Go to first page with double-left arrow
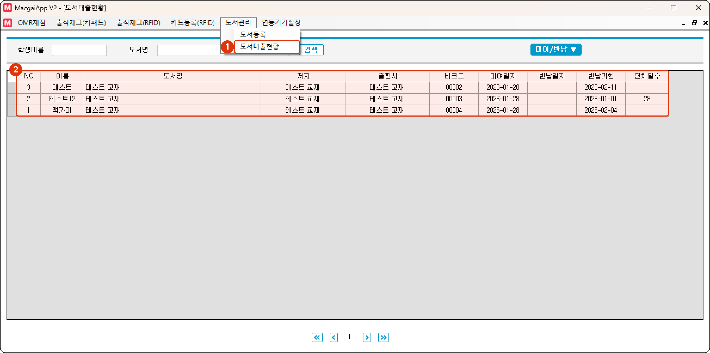The image size is (710, 353). pyautogui.click(x=317, y=337)
